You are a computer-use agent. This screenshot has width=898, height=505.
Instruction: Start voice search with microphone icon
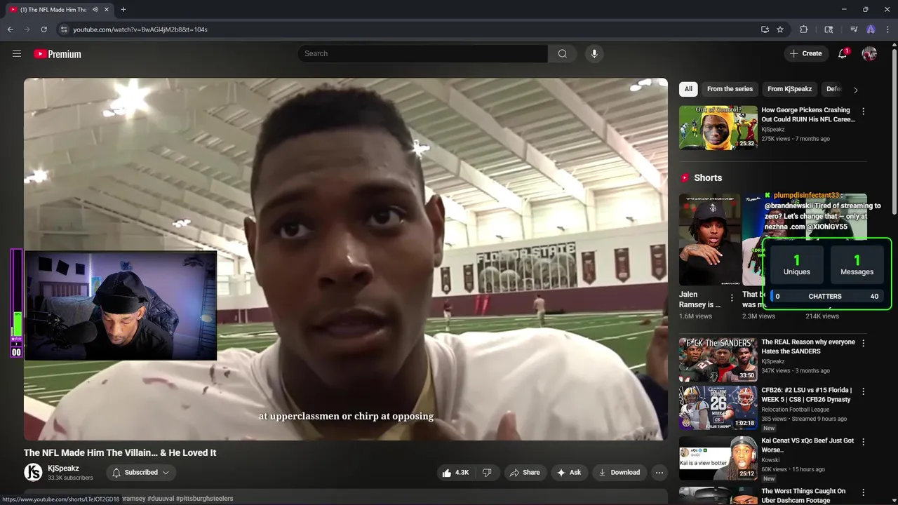click(594, 53)
